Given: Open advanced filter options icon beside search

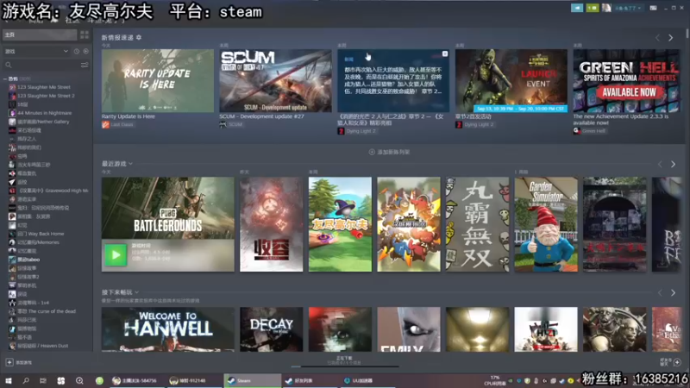Looking at the screenshot, I should (85, 66).
